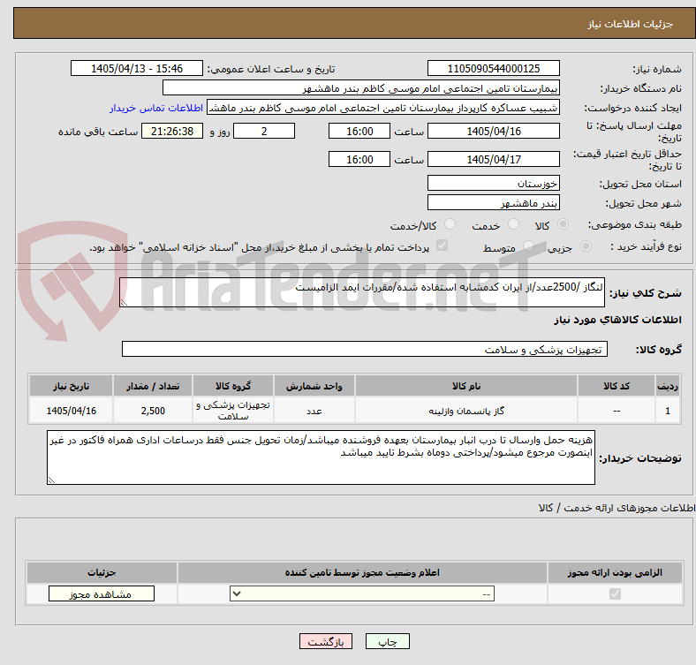The width and height of the screenshot is (696, 665).
Task: Click the شماره نیاز number field
Action: click(x=493, y=69)
